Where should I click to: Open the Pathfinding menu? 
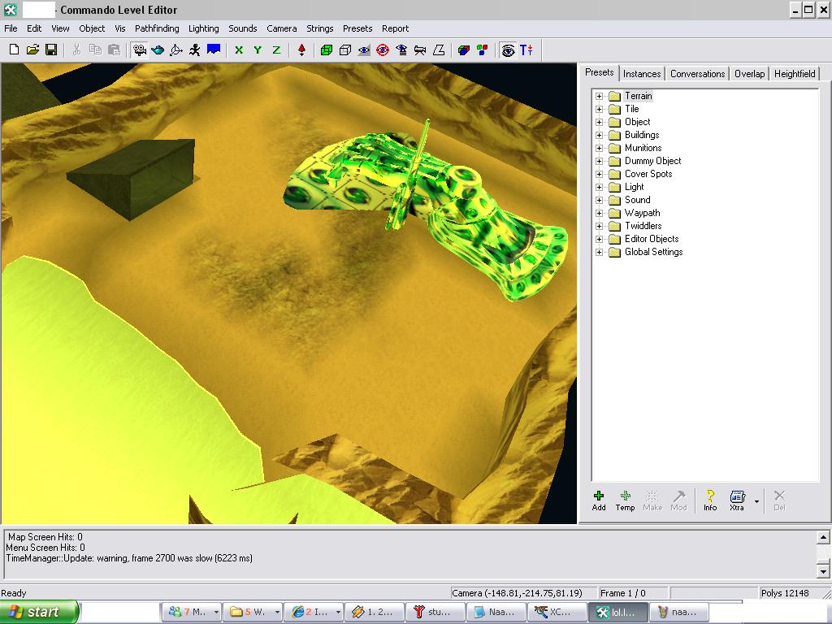pyautogui.click(x=157, y=28)
